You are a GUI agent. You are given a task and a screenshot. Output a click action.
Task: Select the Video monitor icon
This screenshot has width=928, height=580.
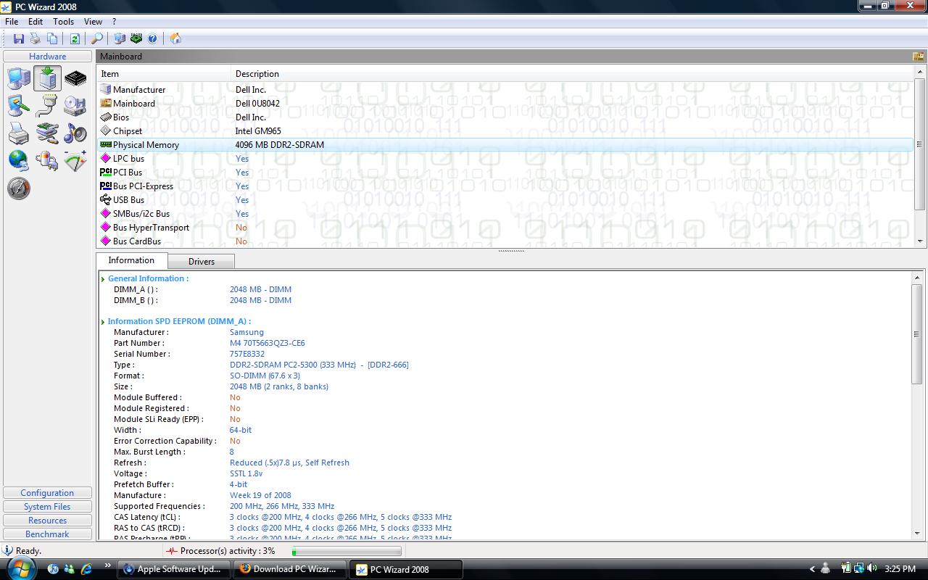click(x=19, y=106)
